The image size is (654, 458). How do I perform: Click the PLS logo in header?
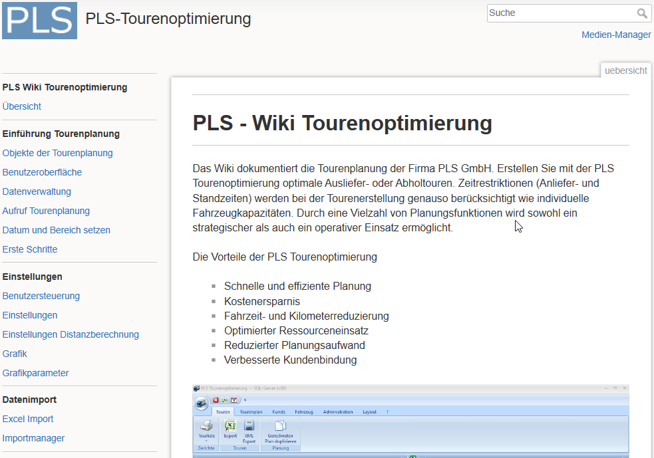point(39,20)
